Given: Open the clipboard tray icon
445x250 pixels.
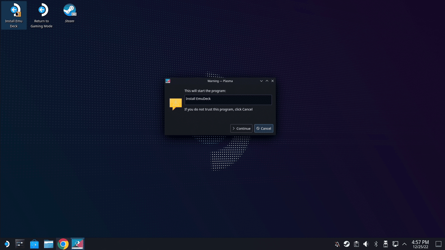Looking at the screenshot, I should coord(356,244).
